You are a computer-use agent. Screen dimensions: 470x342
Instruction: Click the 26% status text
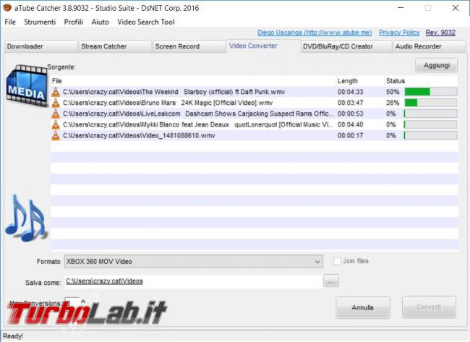(x=393, y=103)
